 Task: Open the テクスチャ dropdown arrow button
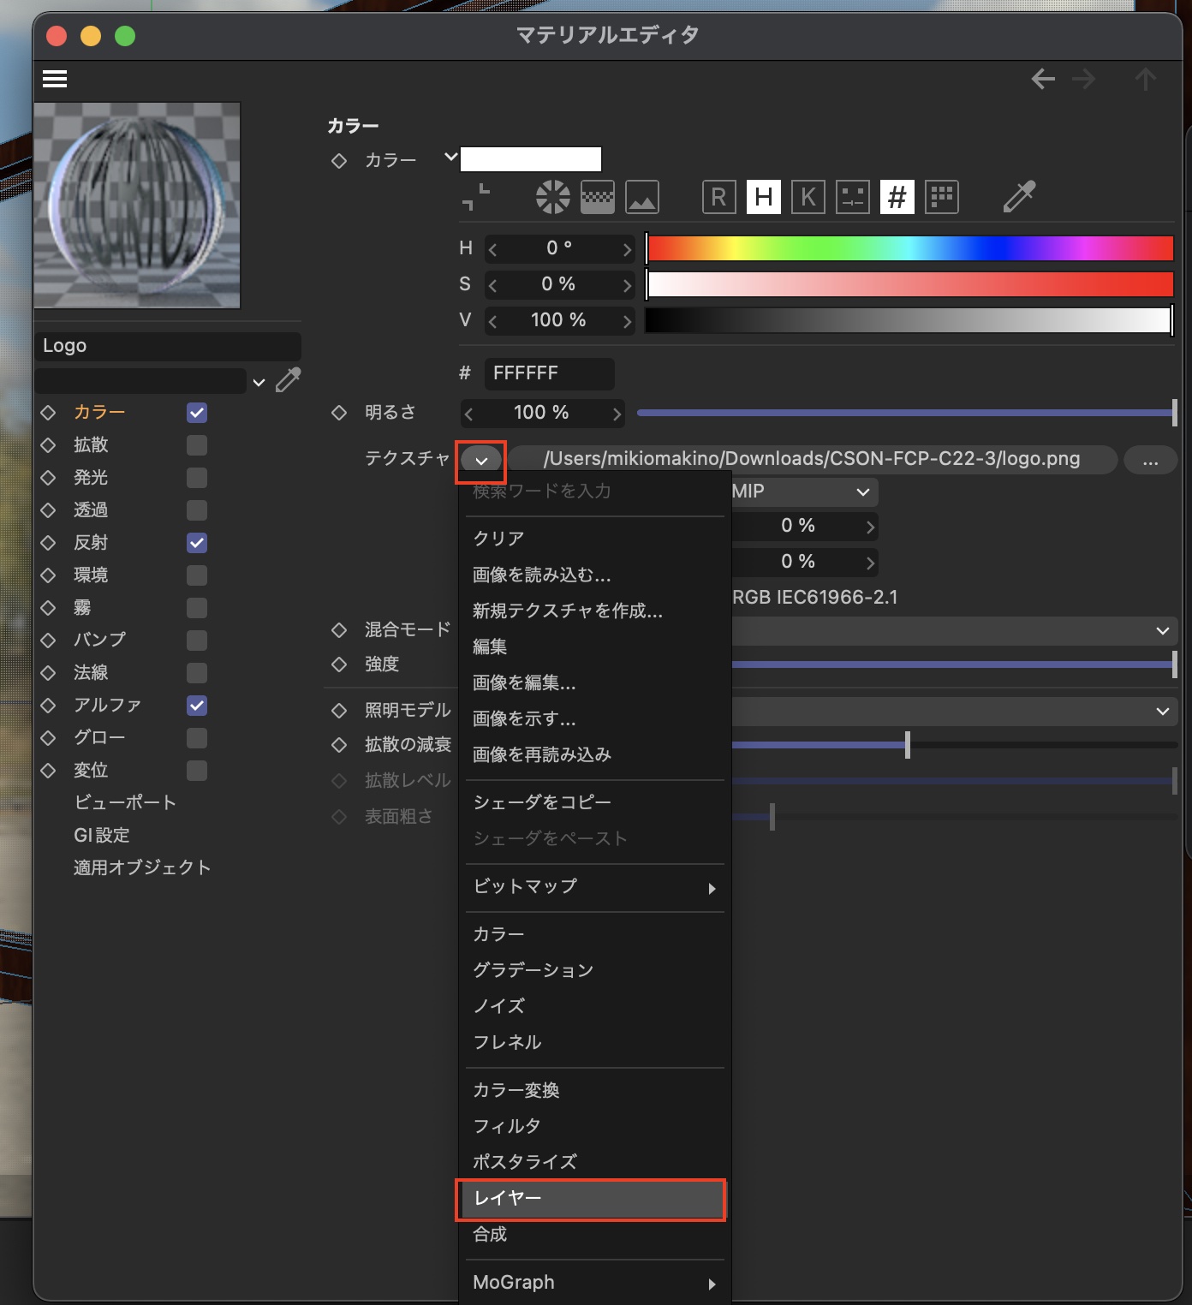coord(481,461)
